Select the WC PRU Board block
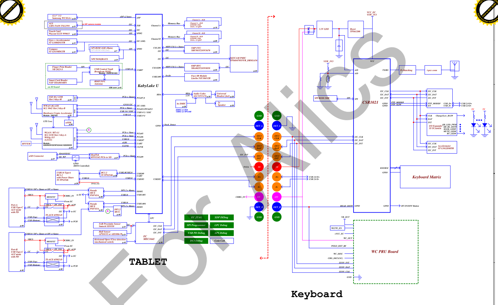The height and width of the screenshot is (305, 498). coord(386,252)
